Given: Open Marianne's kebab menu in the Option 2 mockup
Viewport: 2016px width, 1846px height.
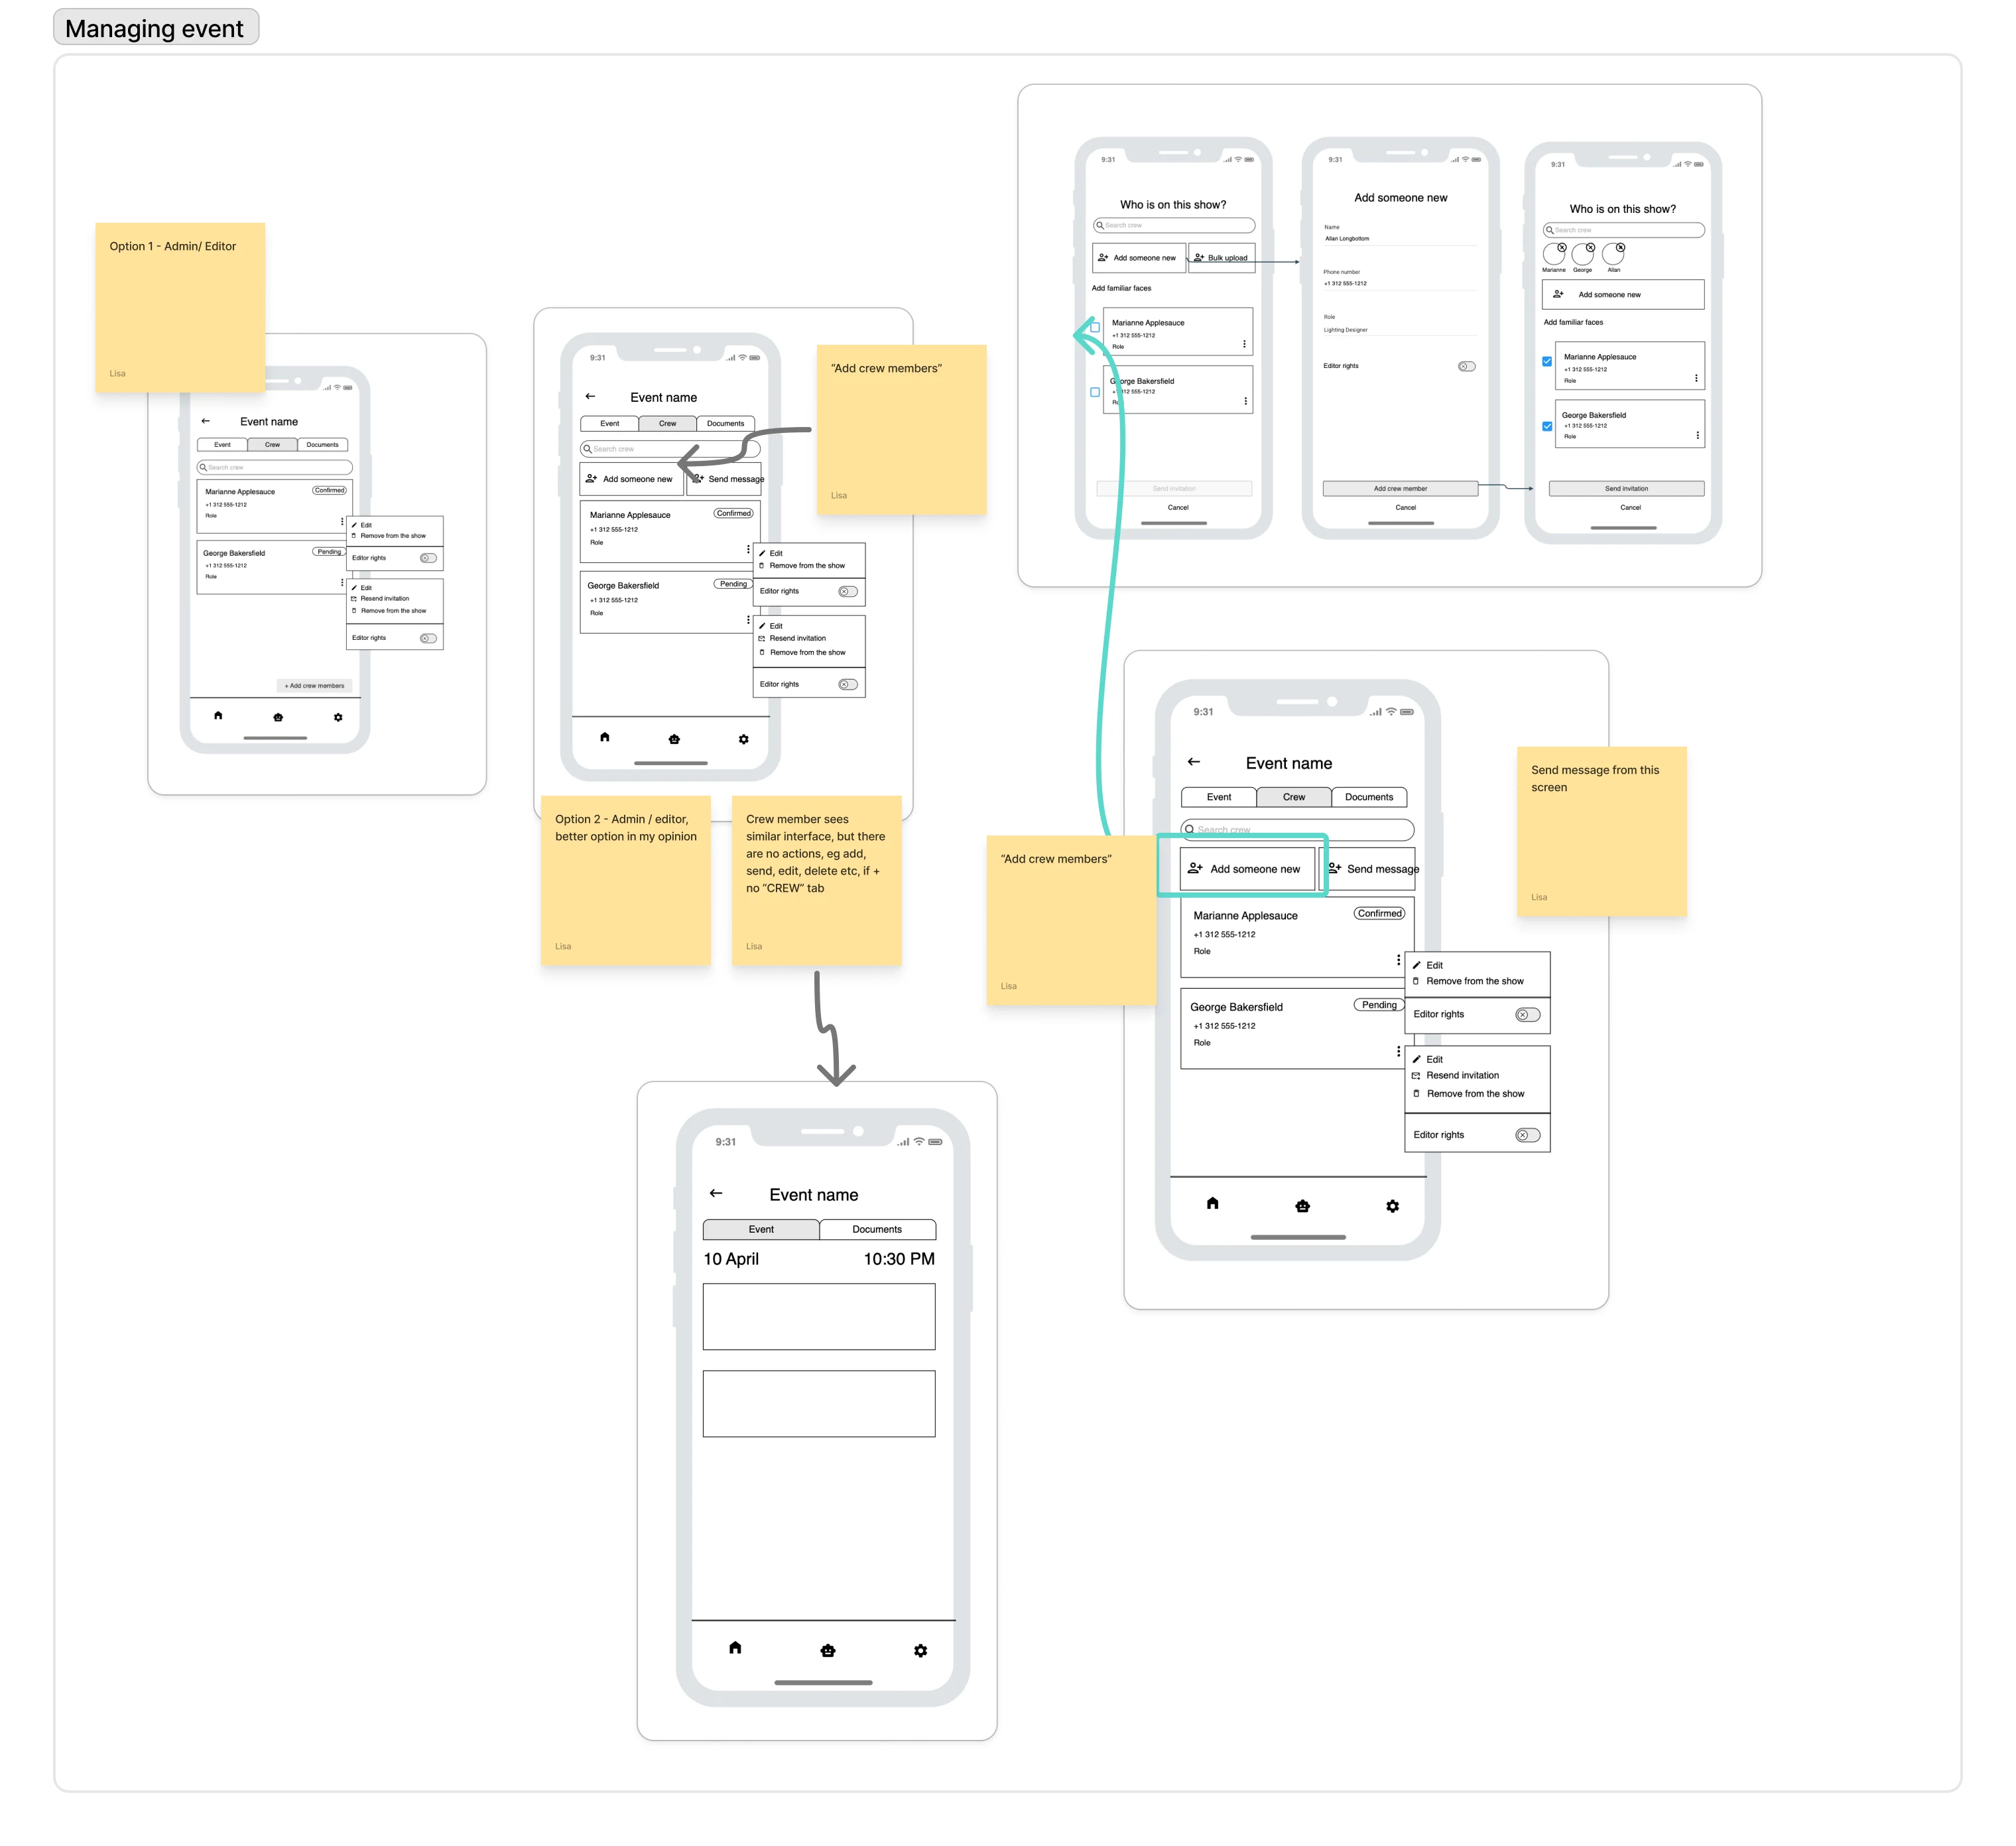Looking at the screenshot, I should click(748, 549).
